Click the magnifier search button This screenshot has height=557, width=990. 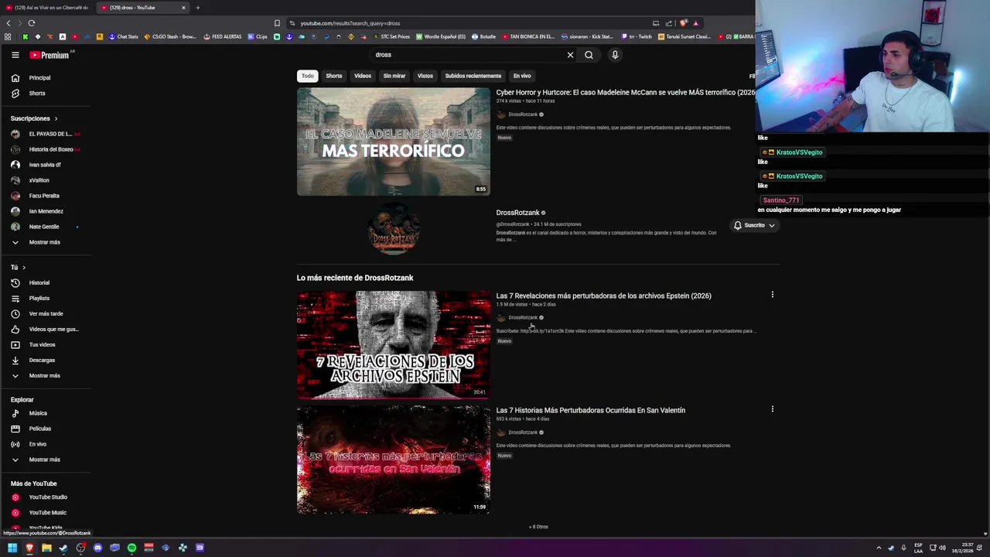point(589,55)
